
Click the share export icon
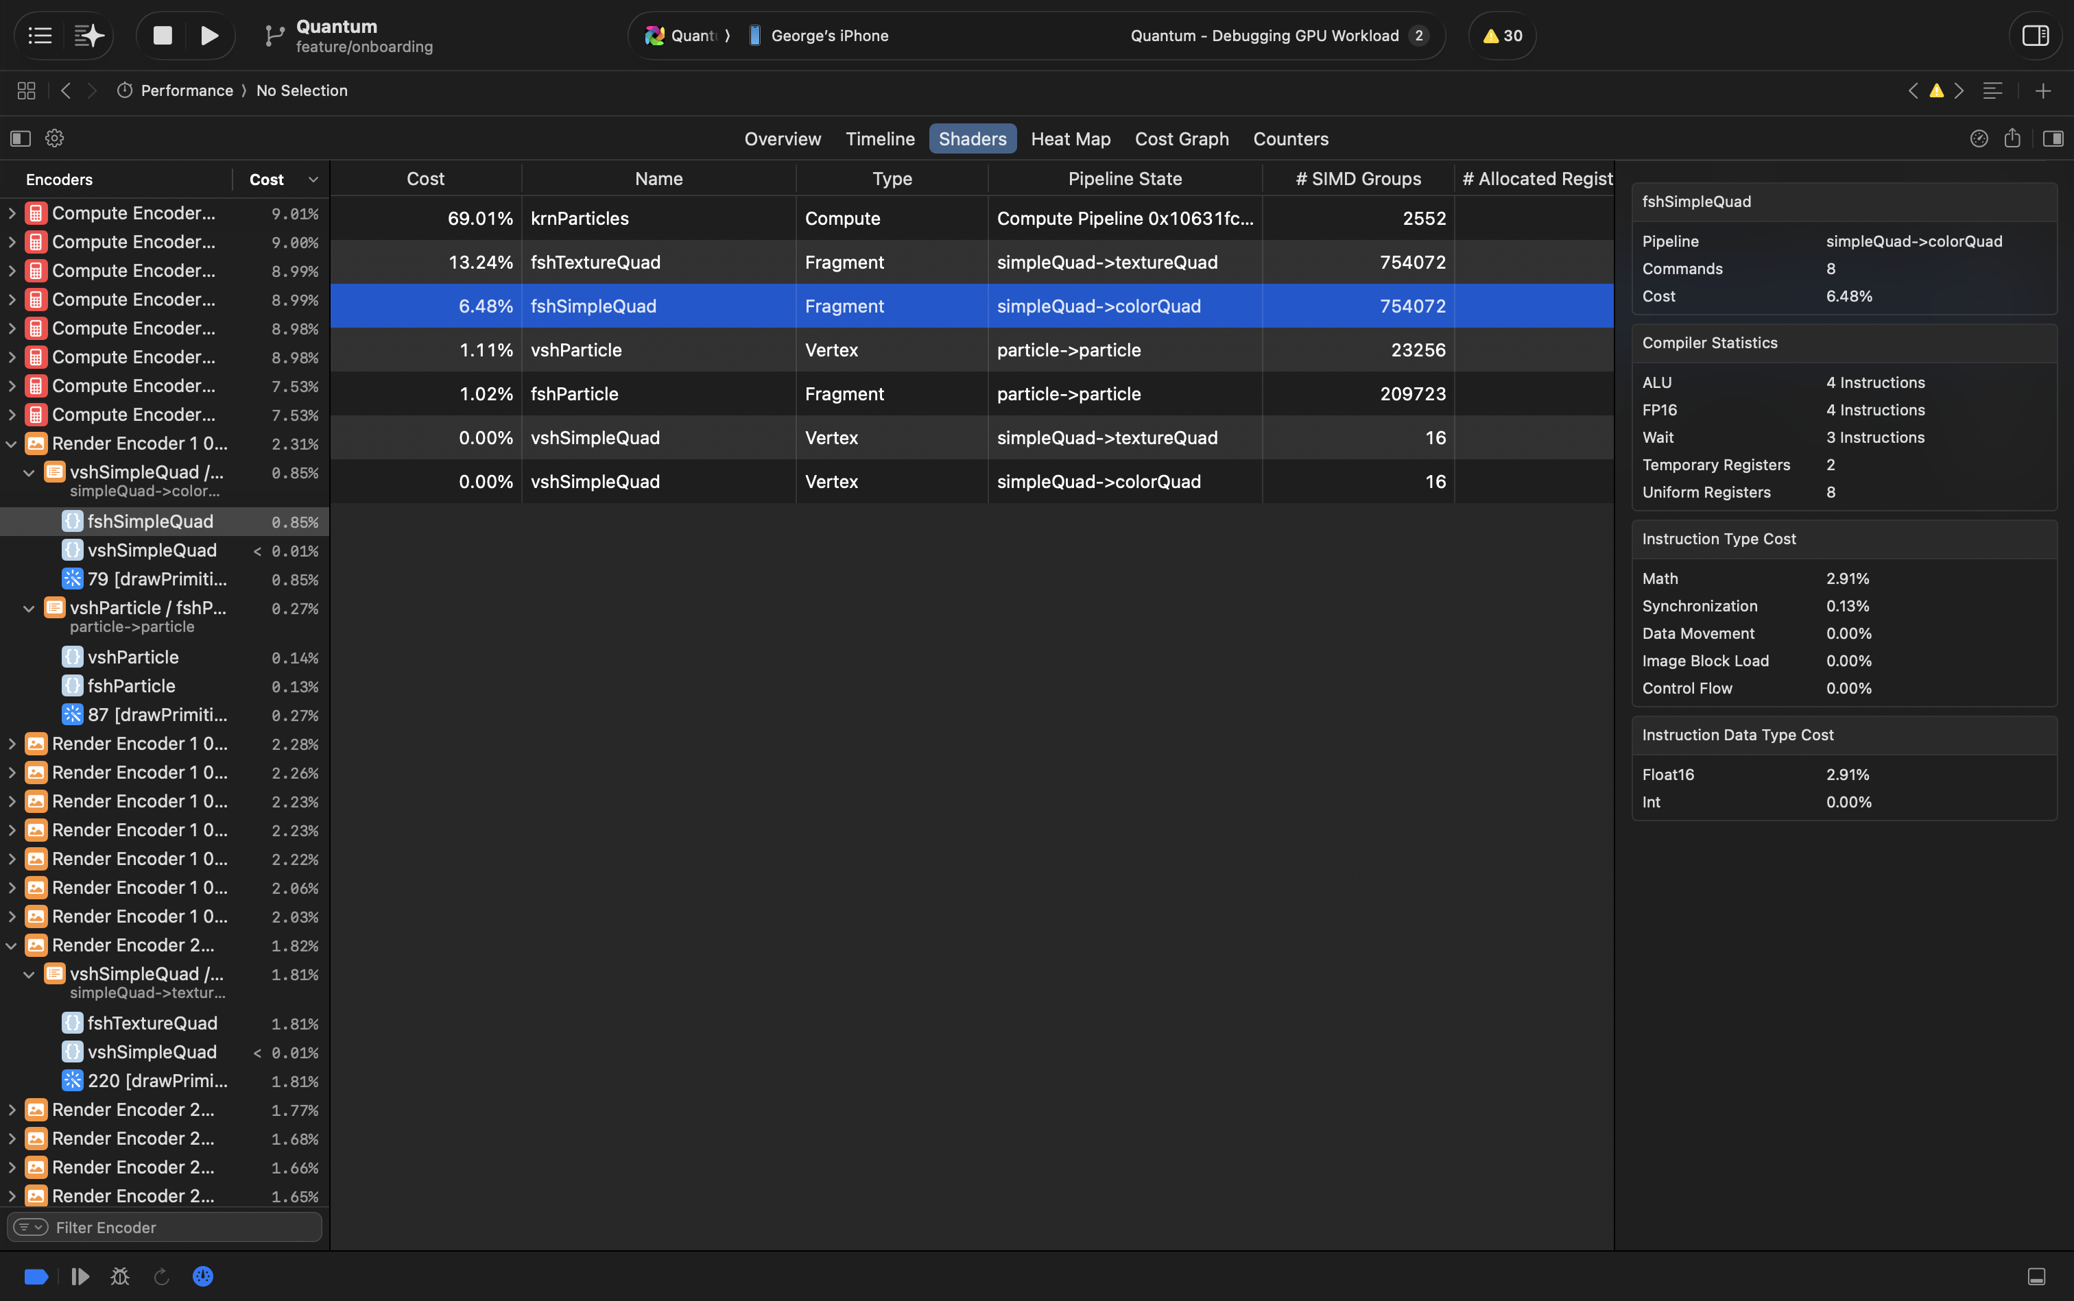2012,138
